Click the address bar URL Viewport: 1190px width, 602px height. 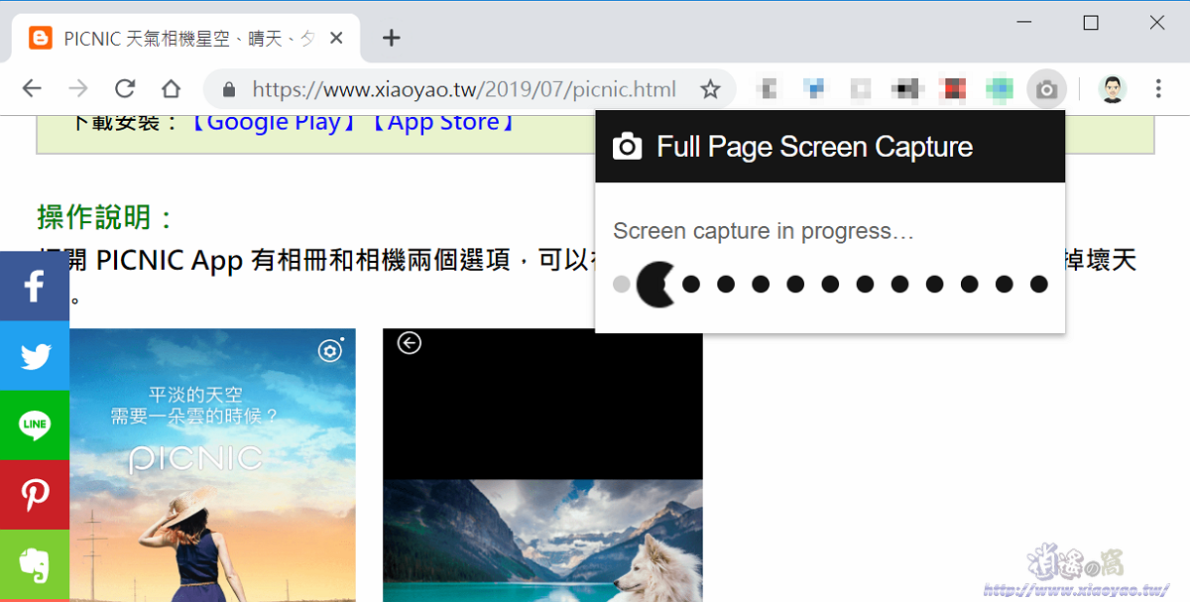click(x=464, y=90)
